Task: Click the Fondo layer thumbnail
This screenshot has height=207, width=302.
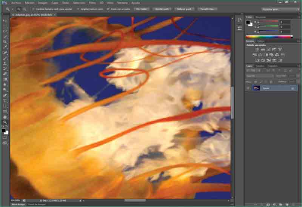Action: (x=256, y=88)
